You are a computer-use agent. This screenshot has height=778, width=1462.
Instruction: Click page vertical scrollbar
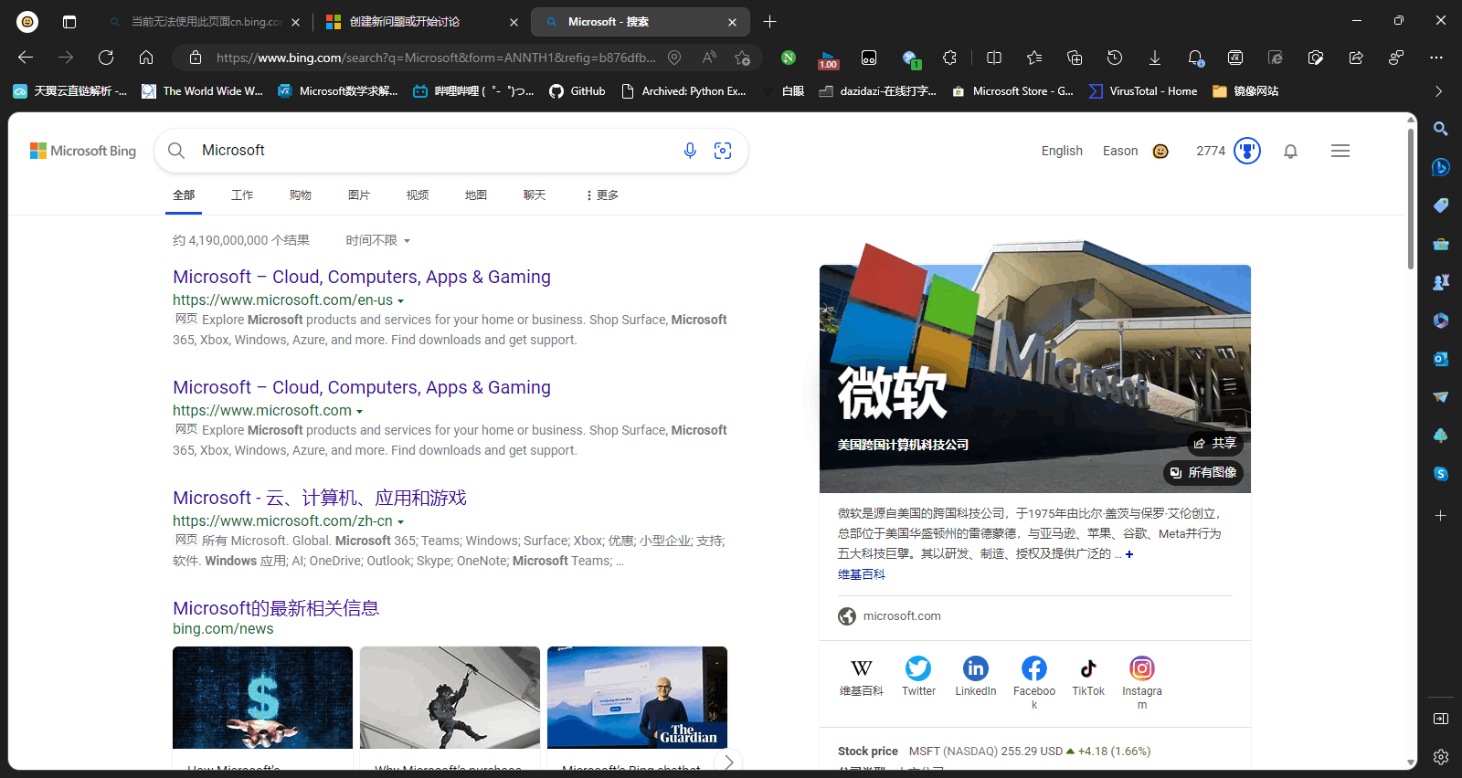click(x=1411, y=201)
